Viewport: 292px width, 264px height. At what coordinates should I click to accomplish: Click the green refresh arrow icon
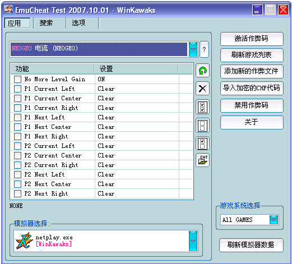click(202, 71)
